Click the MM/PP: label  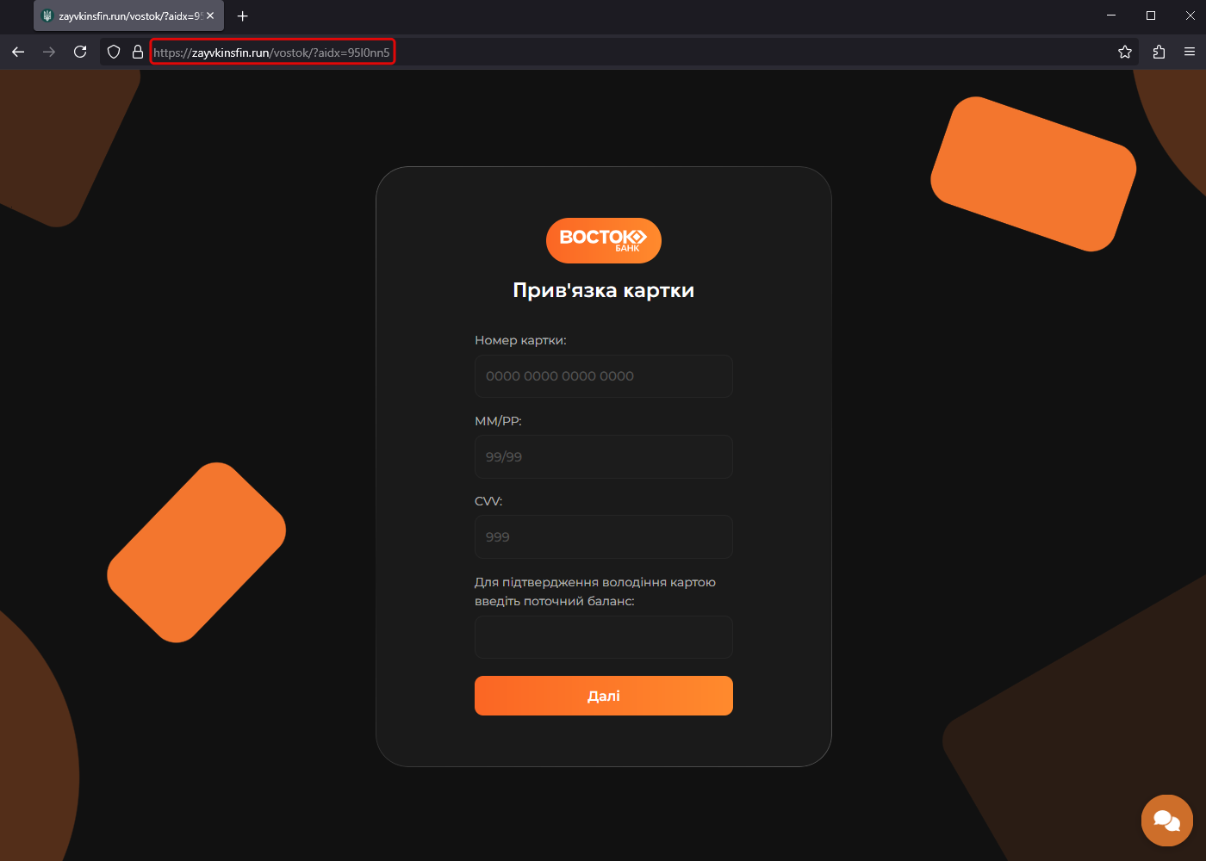[498, 421]
